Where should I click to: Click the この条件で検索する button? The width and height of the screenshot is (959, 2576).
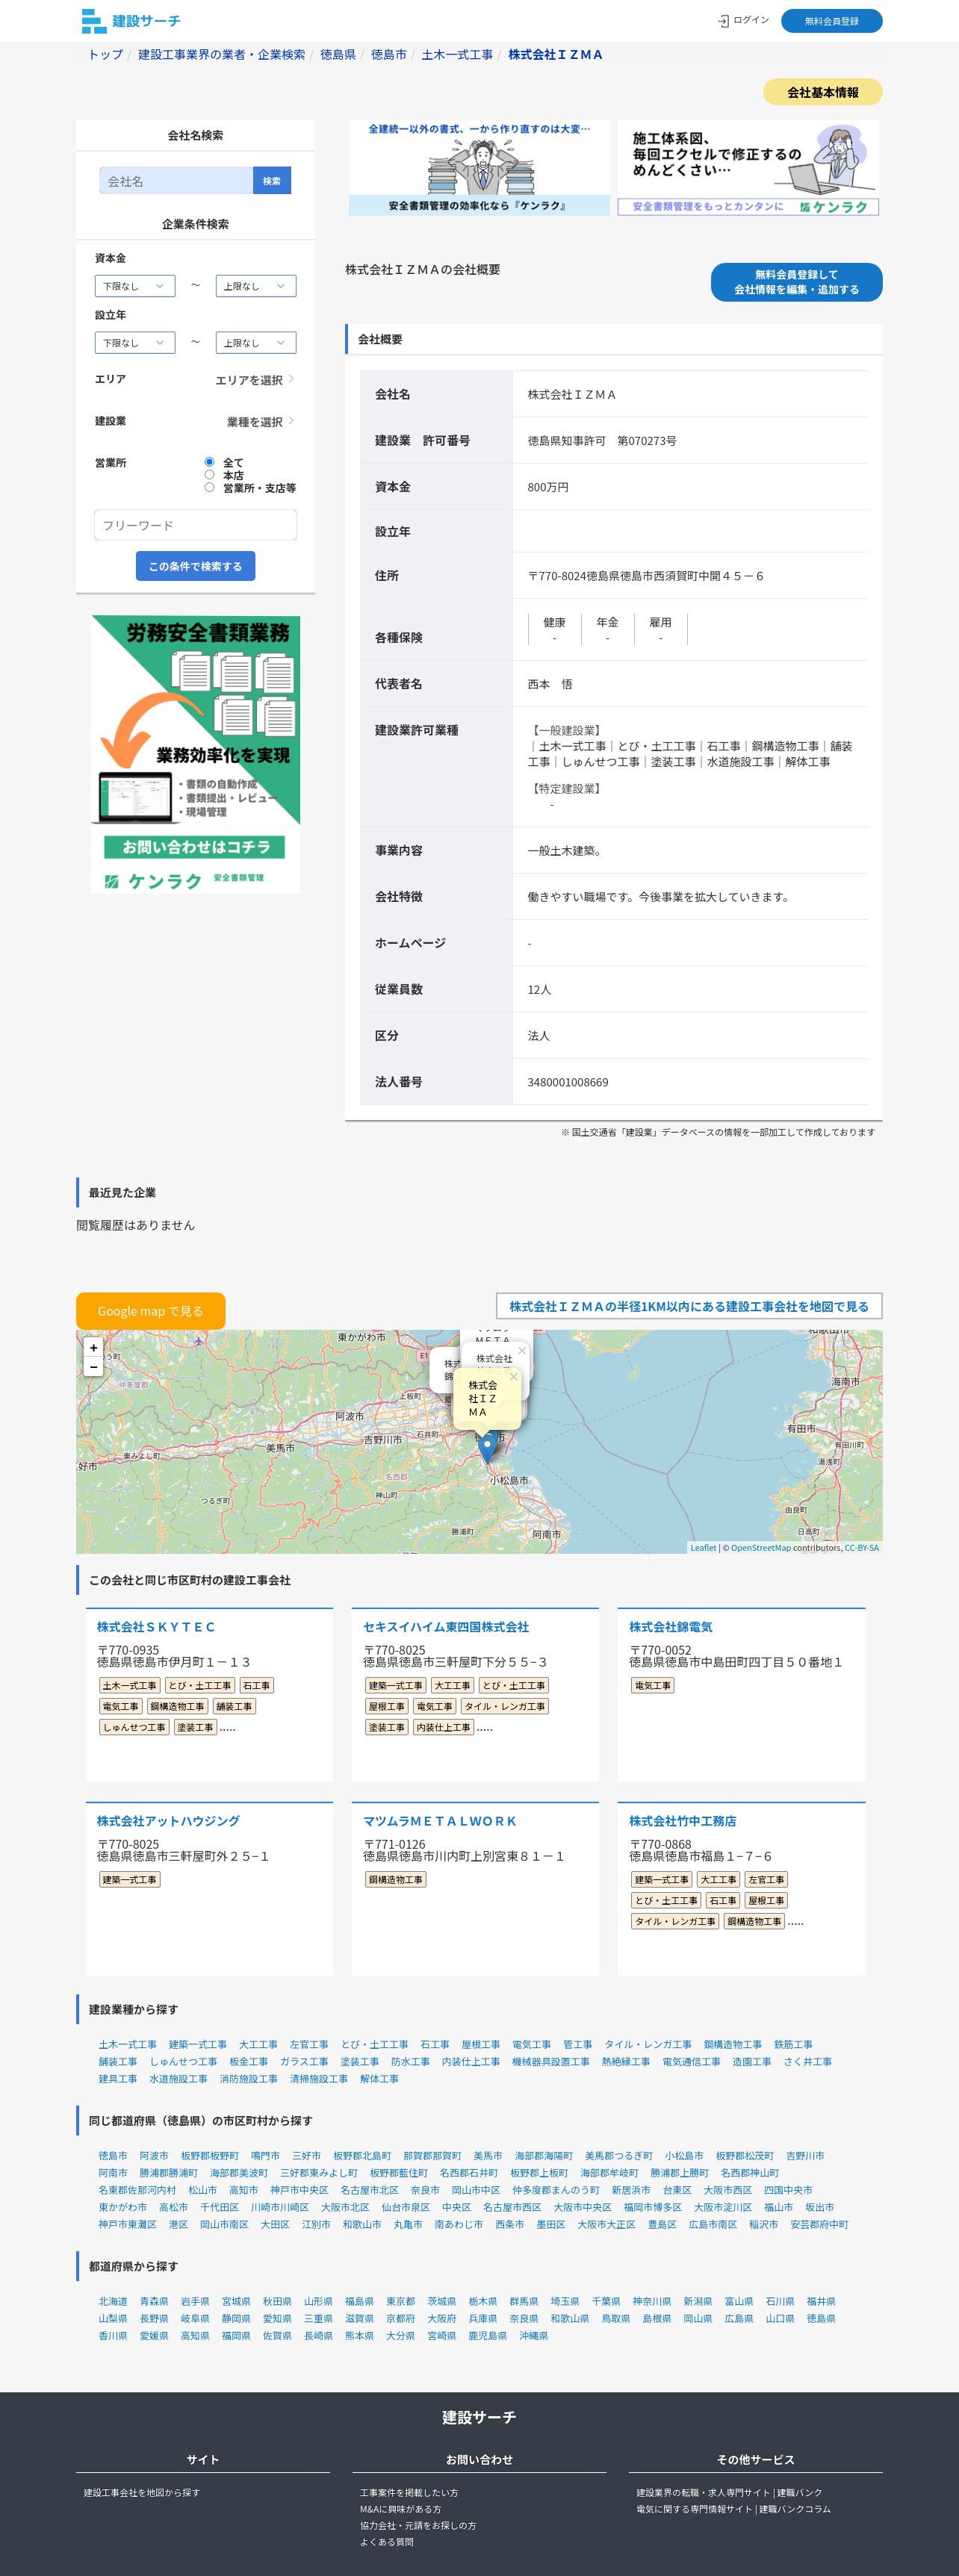(x=195, y=566)
